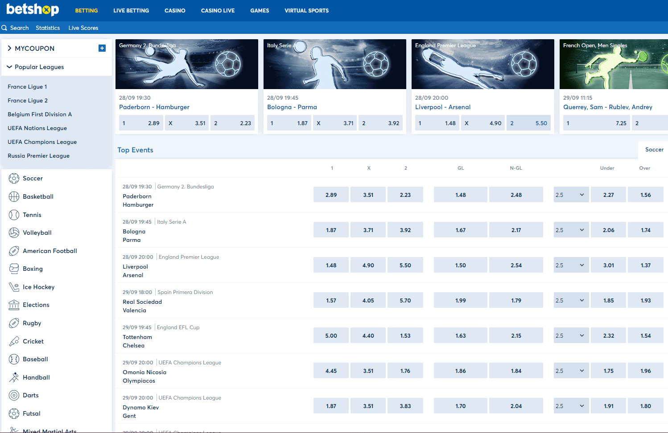Select the BETTING menu item
The height and width of the screenshot is (433, 668).
[87, 11]
